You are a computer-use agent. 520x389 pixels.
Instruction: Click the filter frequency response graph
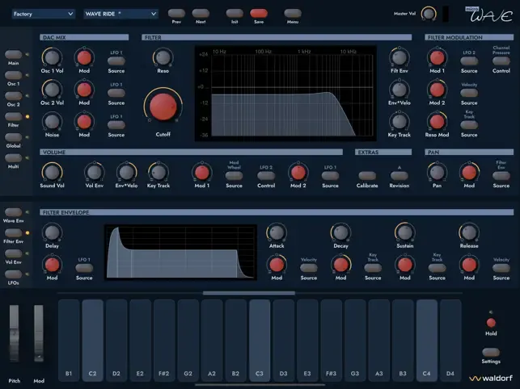[285, 94]
